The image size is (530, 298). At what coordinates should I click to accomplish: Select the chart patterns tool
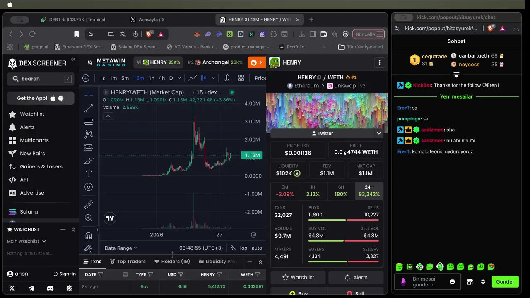(89, 135)
